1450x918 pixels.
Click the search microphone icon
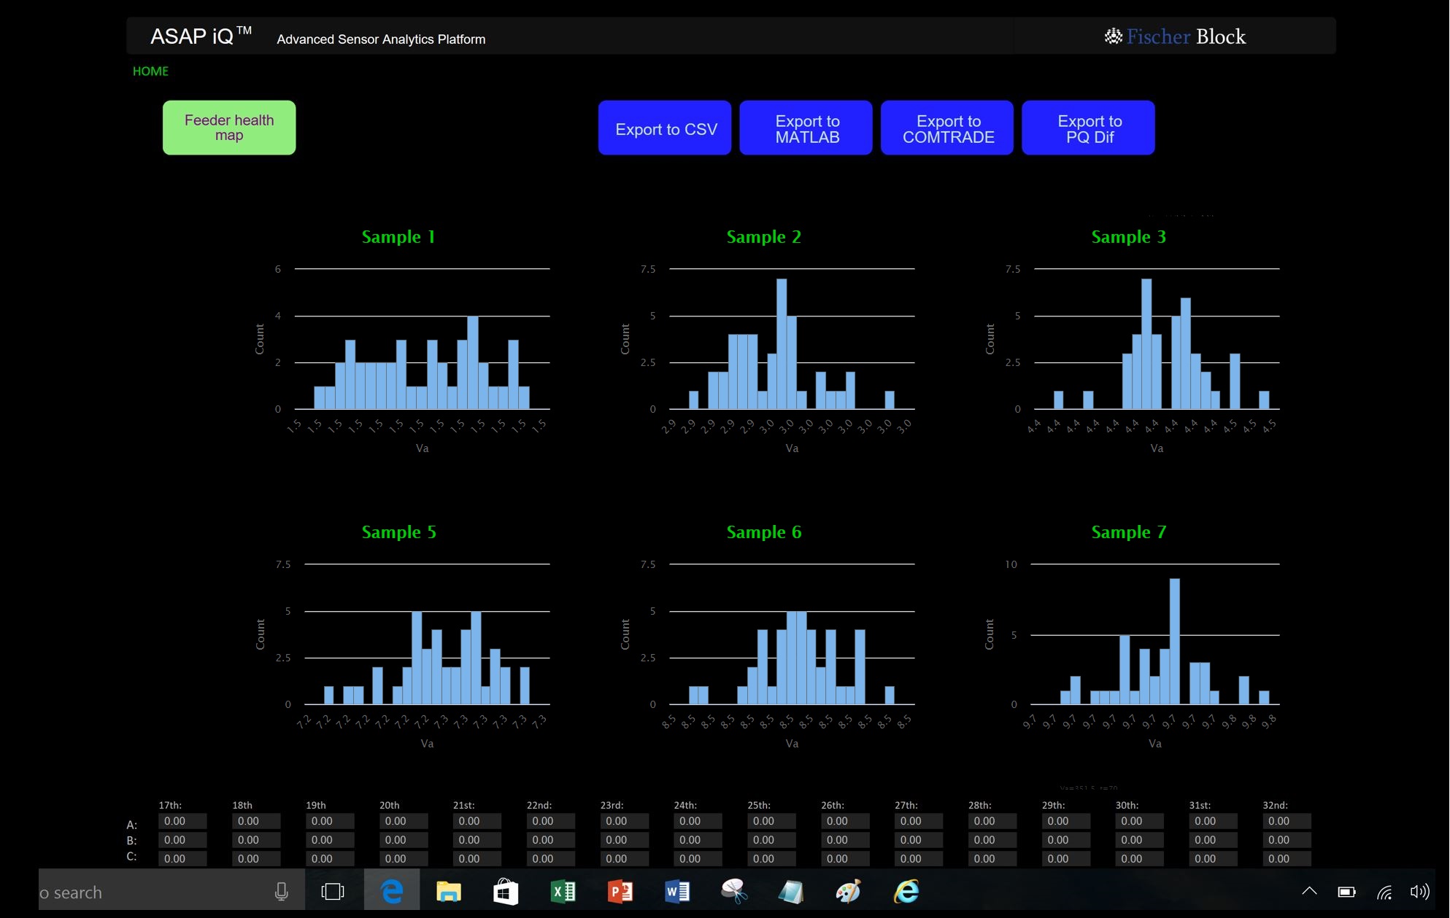click(281, 891)
